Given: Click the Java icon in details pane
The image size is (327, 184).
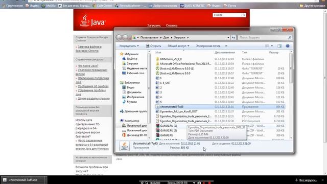Looking at the screenshot, I should pyautogui.click(x=125, y=146).
